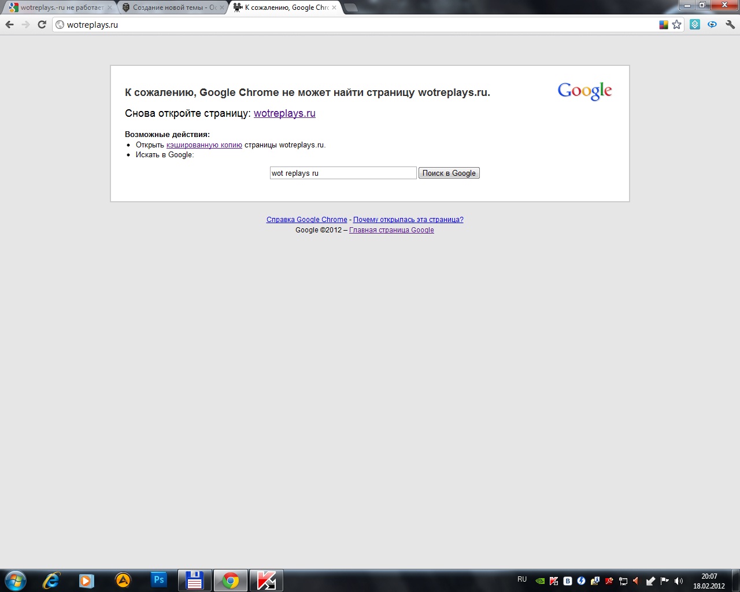
Task: Click the 'Поиск в Google' button
Action: pos(449,173)
